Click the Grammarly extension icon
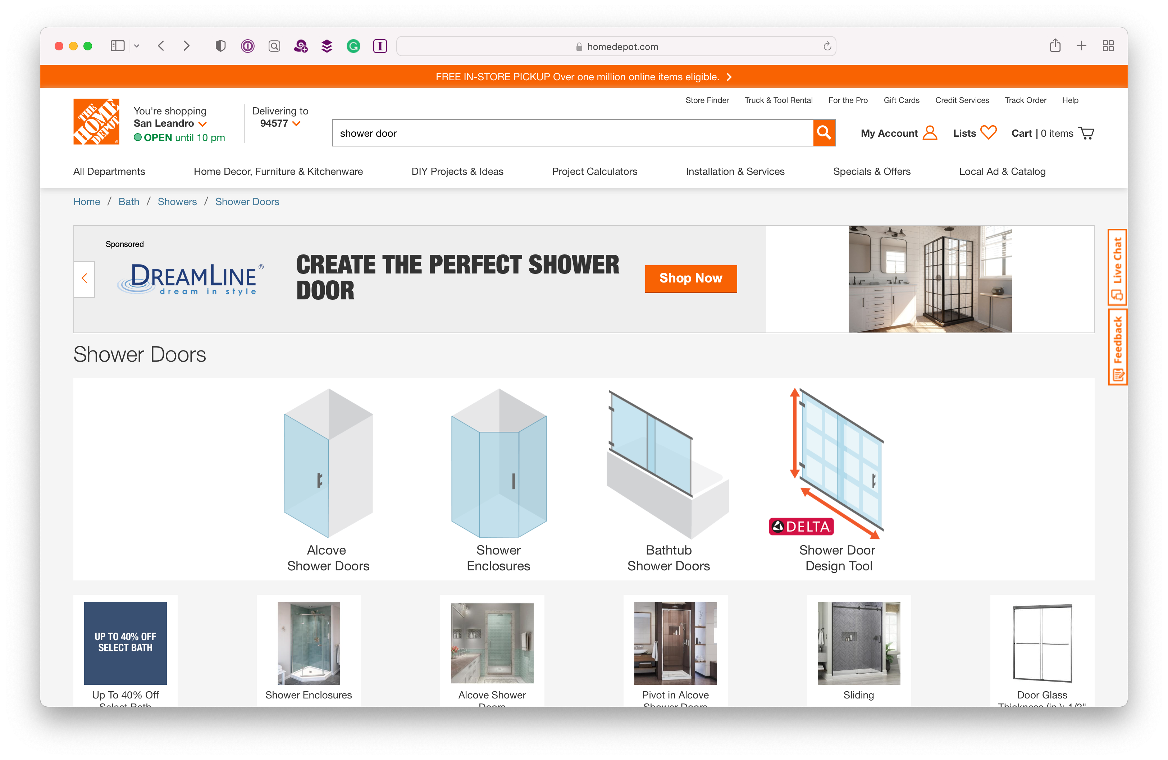This screenshot has height=760, width=1168. 353,46
